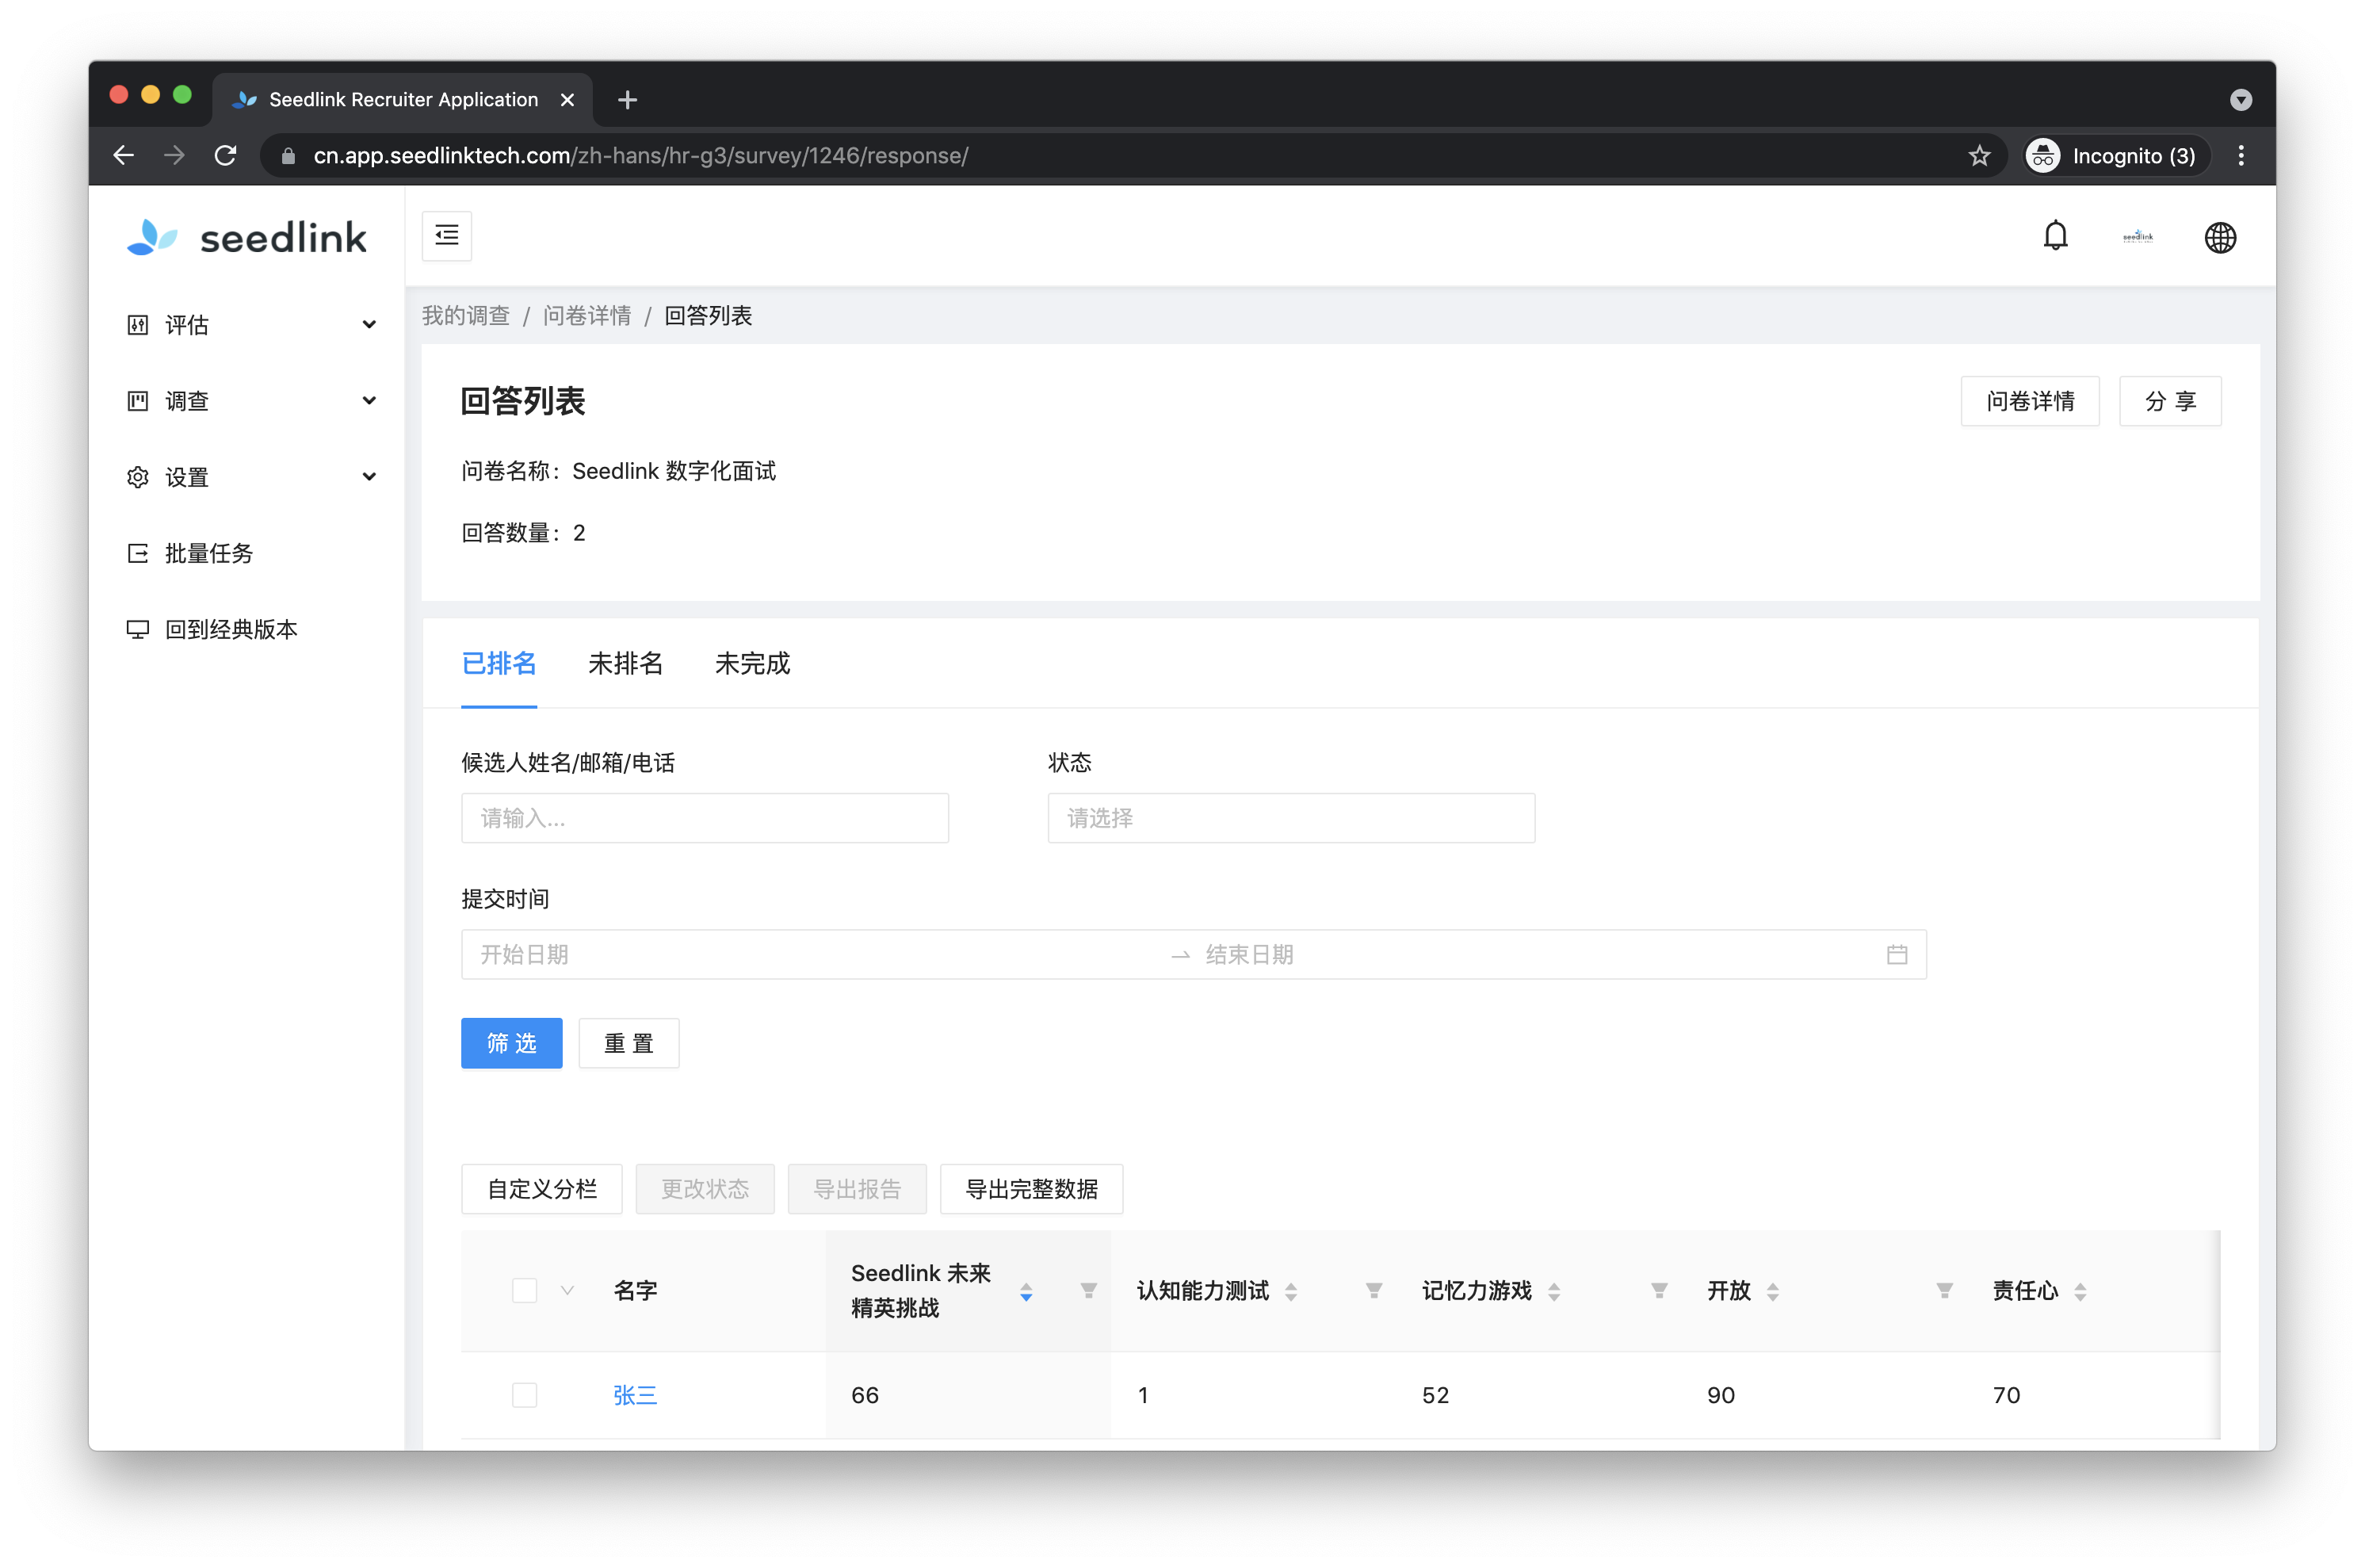
Task: Tick the select-all checkbox in the table header
Action: pos(524,1290)
